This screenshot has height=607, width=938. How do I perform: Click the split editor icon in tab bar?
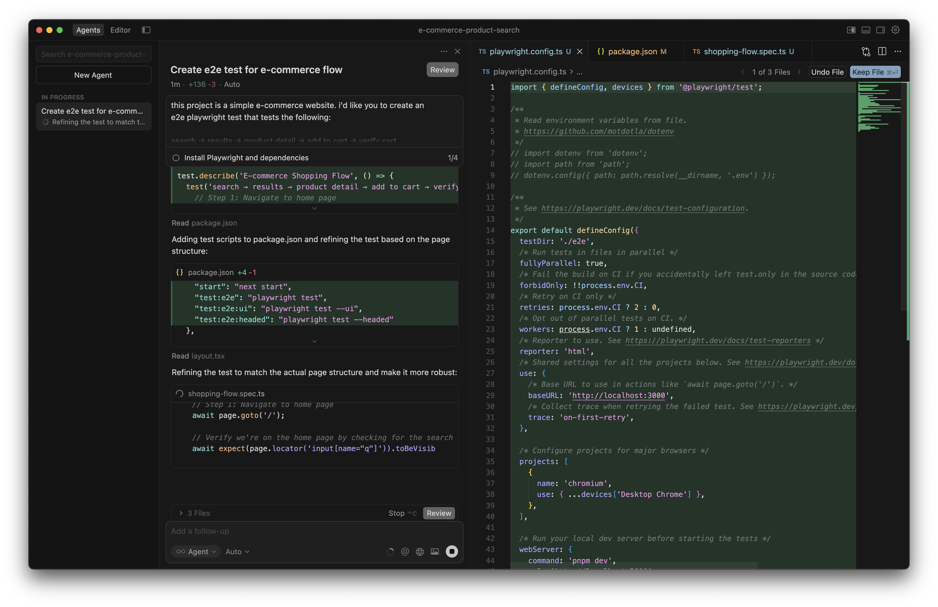click(882, 51)
